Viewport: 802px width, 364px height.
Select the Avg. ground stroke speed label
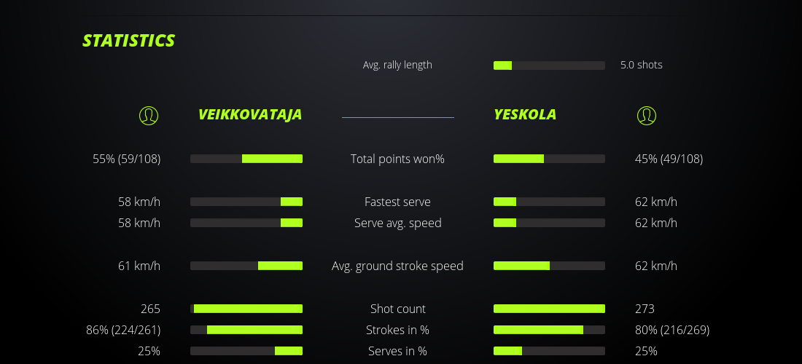pos(397,266)
